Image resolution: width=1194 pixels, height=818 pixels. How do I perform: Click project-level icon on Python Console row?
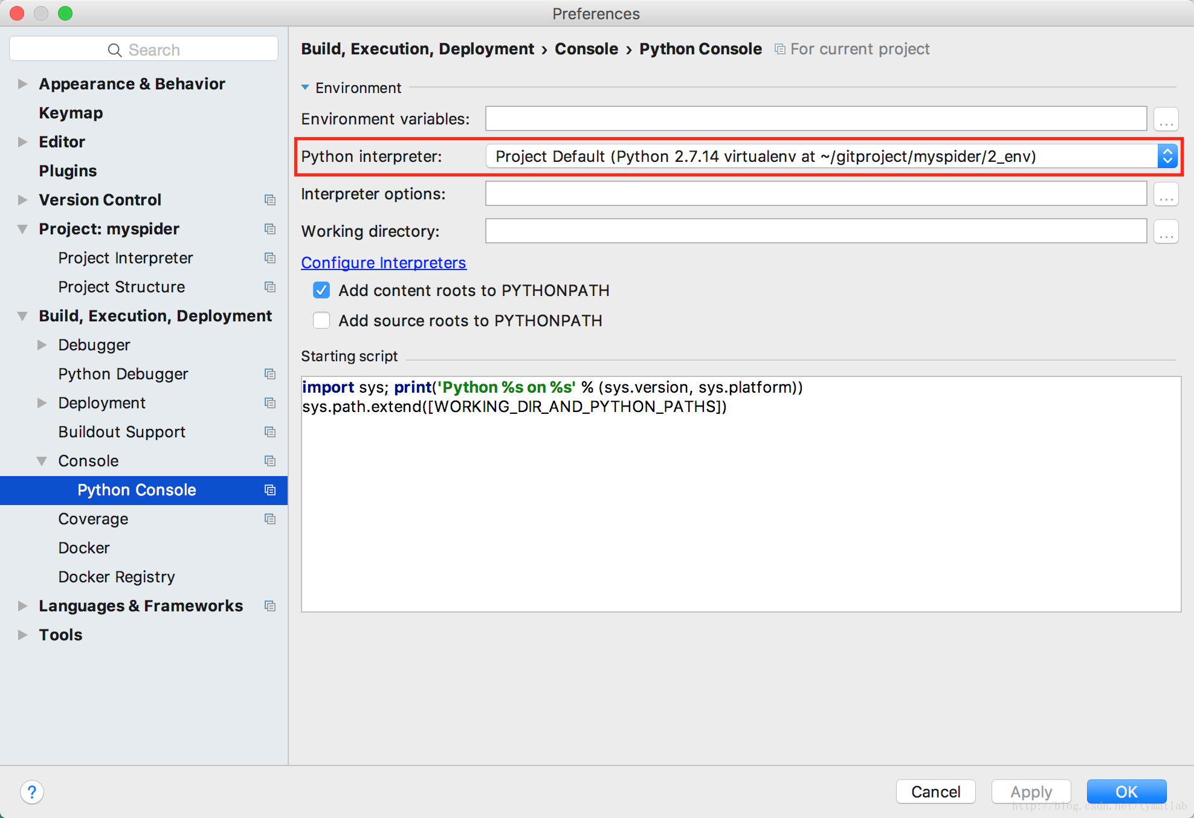[270, 490]
